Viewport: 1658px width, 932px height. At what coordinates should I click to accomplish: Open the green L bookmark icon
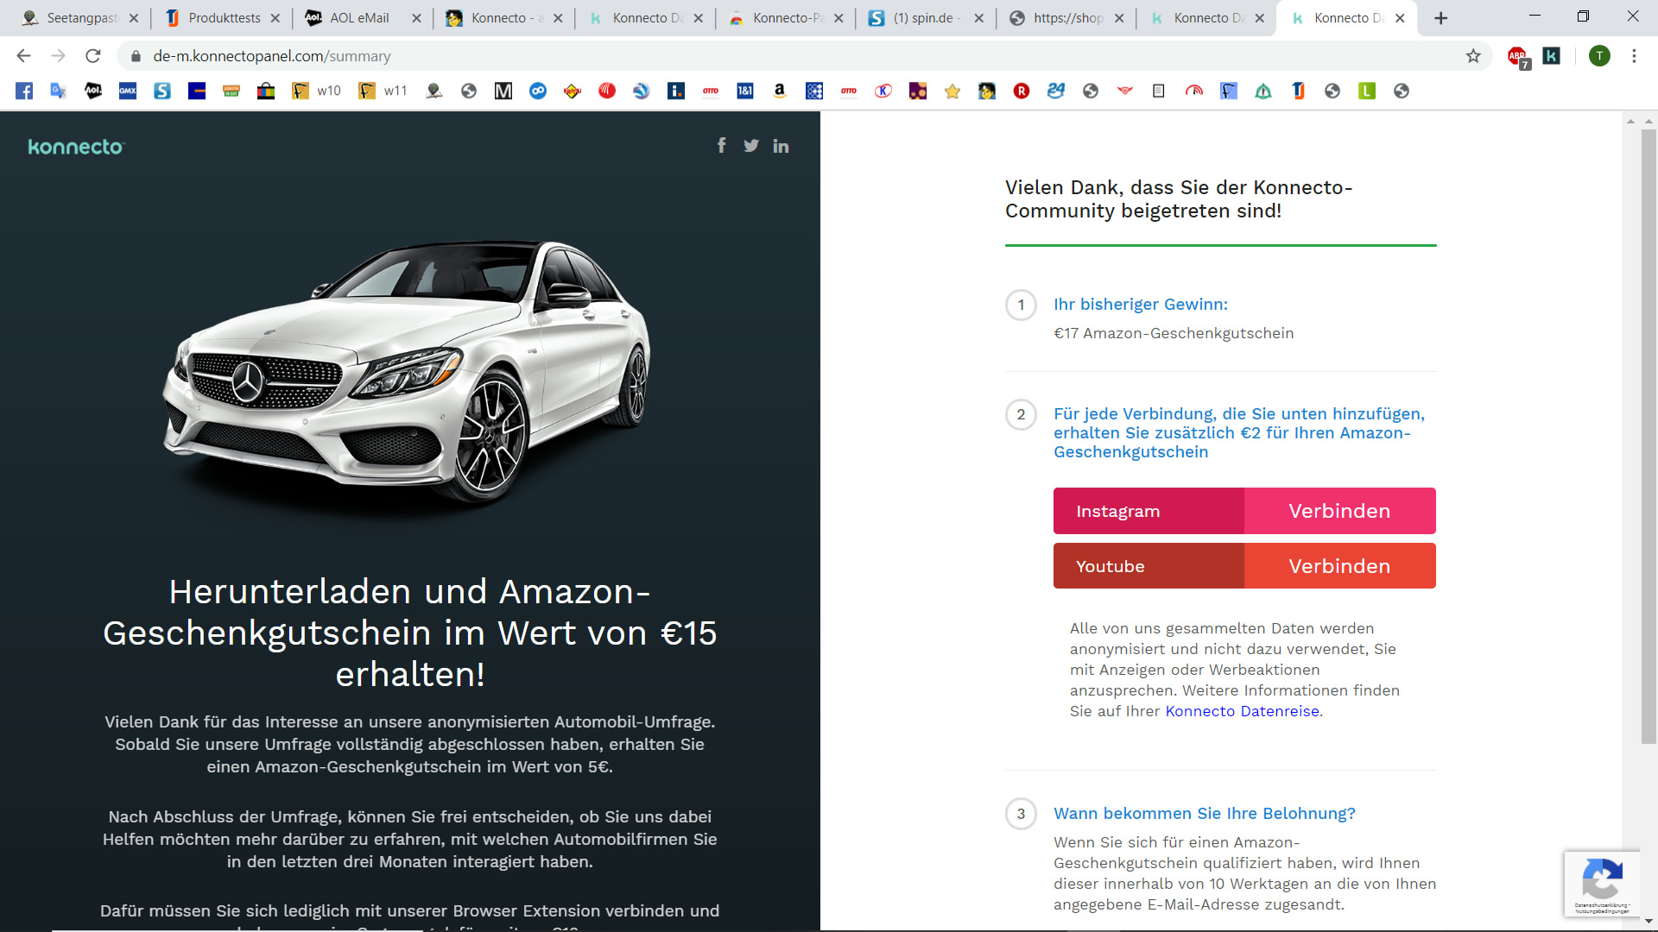coord(1367,91)
